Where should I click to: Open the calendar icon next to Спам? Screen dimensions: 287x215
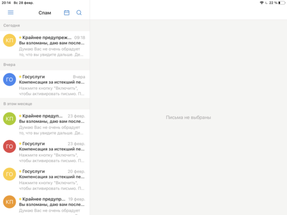tap(67, 13)
